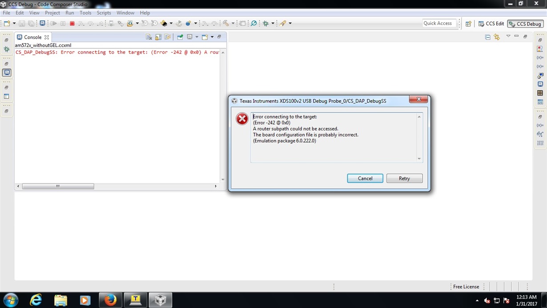Expand the Debug bug dropdown arrow

[x=273, y=23]
